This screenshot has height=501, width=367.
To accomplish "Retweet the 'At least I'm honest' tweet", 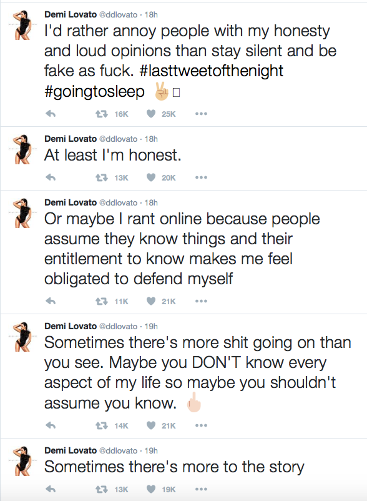I will [x=102, y=177].
